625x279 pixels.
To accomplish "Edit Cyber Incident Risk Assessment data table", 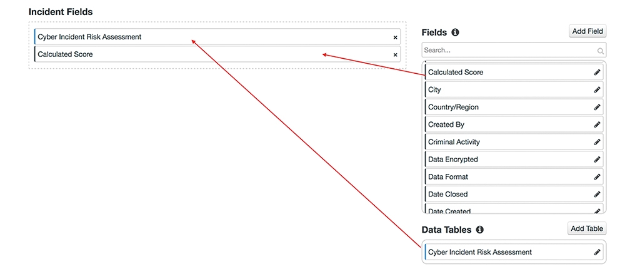I will point(597,252).
